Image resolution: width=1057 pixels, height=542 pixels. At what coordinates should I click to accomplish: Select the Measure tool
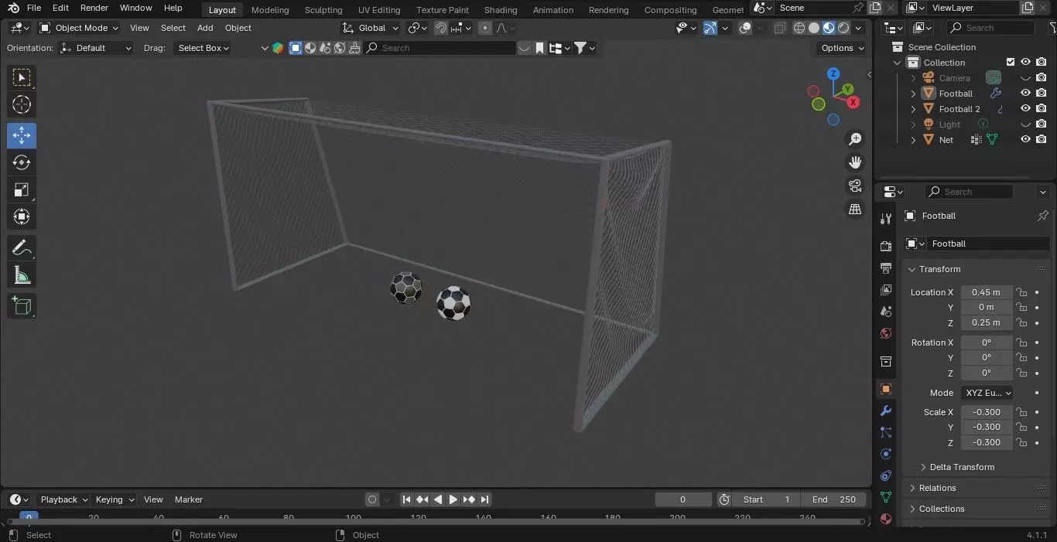(x=22, y=274)
